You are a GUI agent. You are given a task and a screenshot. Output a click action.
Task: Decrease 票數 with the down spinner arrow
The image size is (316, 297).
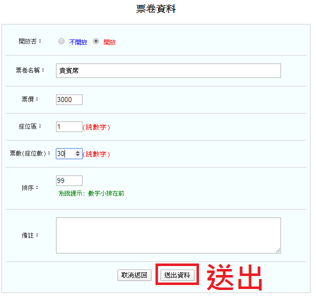point(78,156)
